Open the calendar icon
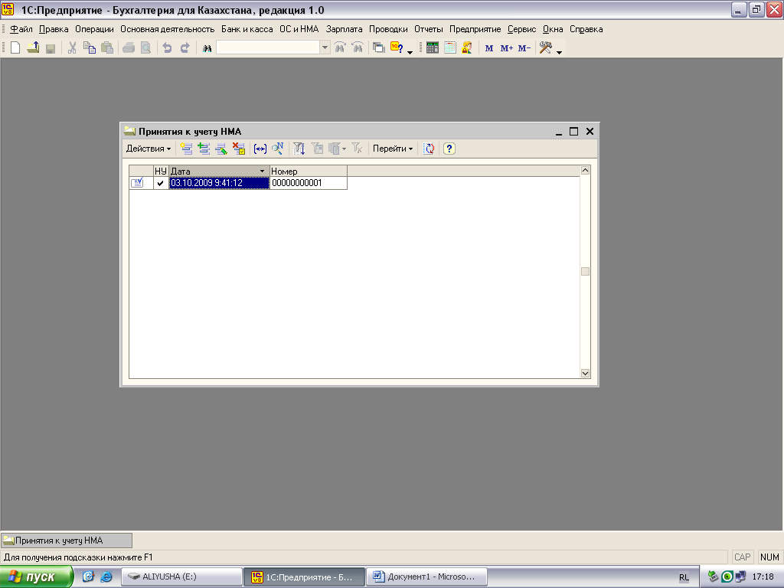The image size is (784, 588). [450, 48]
